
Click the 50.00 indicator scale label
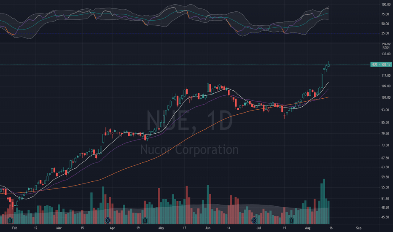[x=386, y=24]
